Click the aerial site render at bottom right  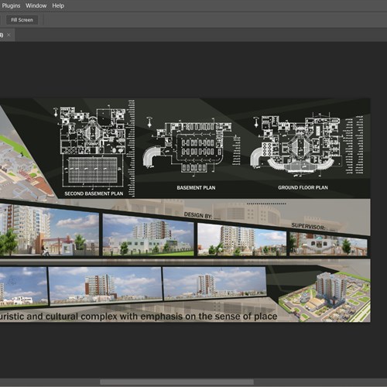coord(326,296)
